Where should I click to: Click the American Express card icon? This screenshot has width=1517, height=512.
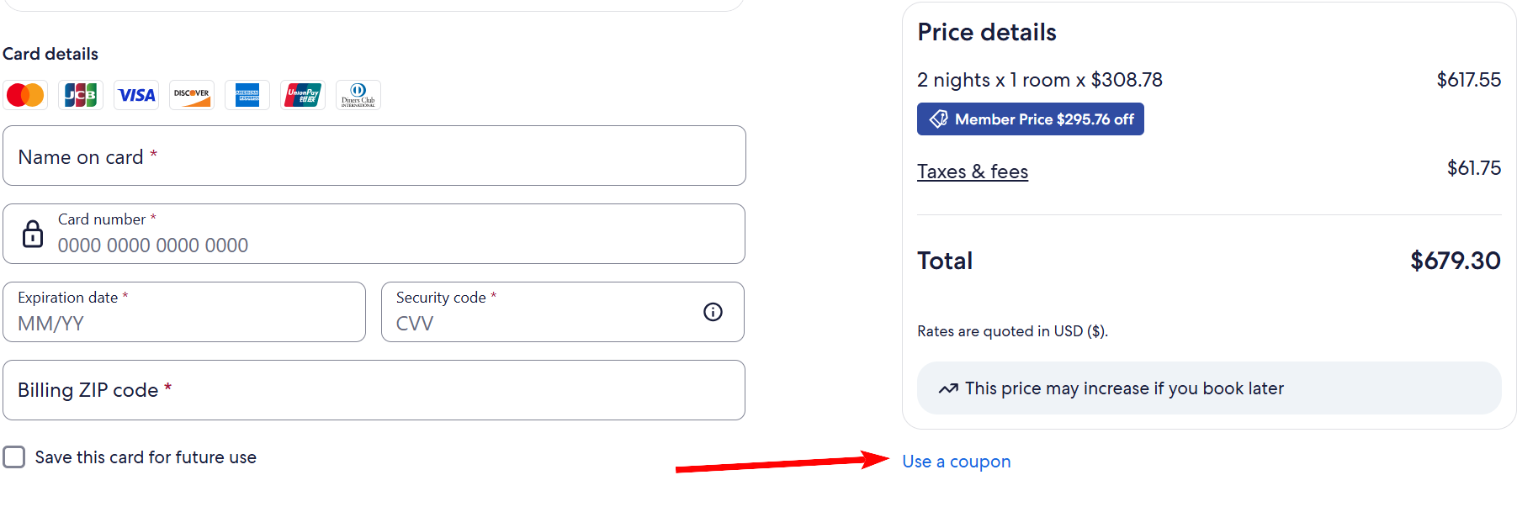pyautogui.click(x=247, y=95)
